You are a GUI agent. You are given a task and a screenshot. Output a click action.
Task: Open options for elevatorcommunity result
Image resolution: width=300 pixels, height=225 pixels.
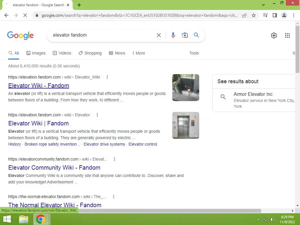pyautogui.click(x=115, y=159)
